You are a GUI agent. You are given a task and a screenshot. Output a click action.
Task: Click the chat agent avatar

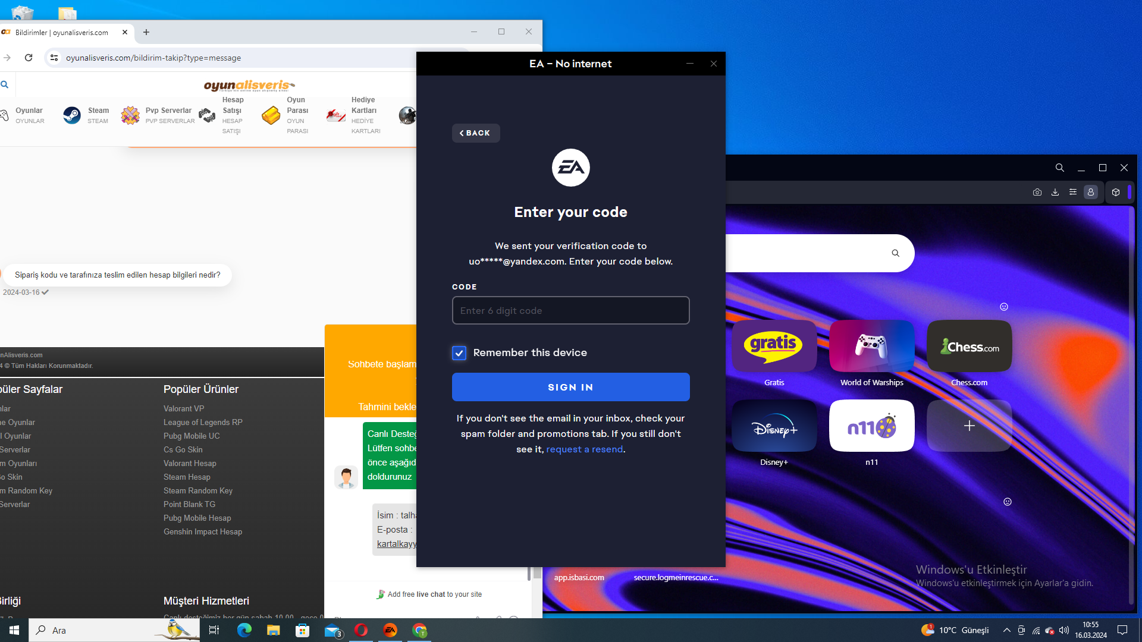point(346,477)
